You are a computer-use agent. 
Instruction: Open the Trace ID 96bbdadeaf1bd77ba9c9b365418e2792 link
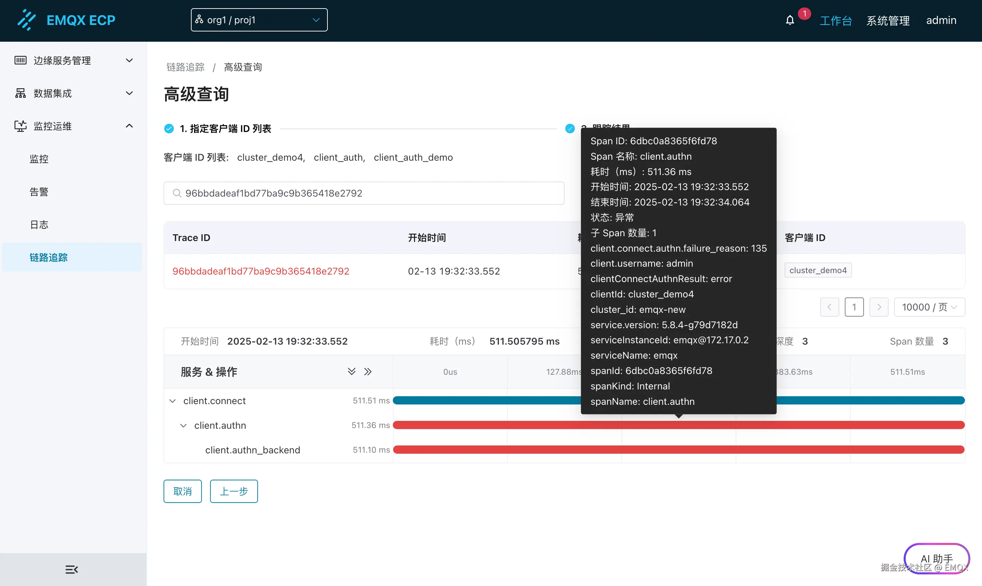[261, 271]
